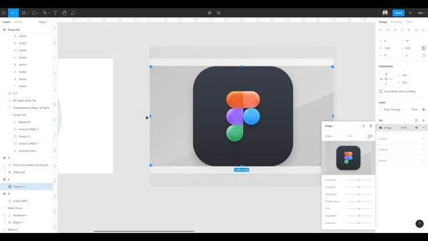Open the Figma main menu icon
This screenshot has width=428, height=241.
3,13
